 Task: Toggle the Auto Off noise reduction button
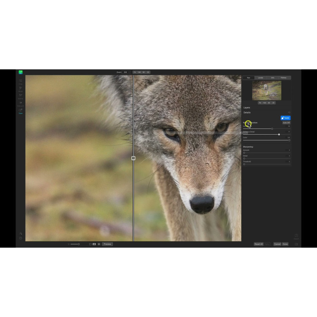pyautogui.click(x=286, y=123)
